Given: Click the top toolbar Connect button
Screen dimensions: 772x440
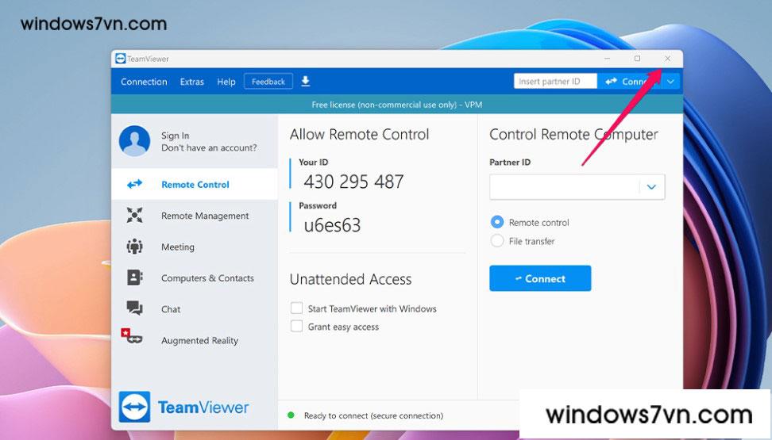Looking at the screenshot, I should [x=630, y=82].
